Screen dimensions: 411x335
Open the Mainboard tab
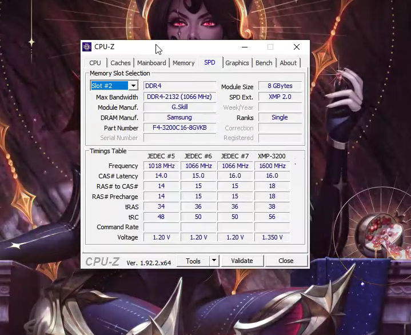point(151,63)
